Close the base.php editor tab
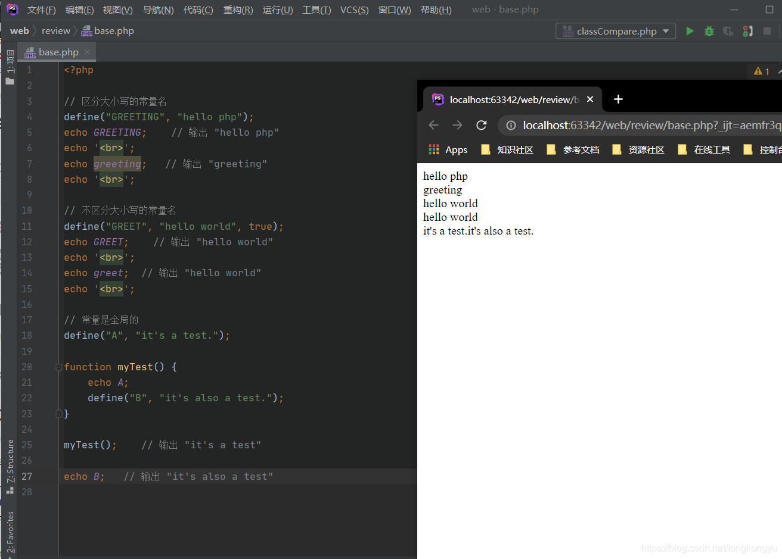This screenshot has height=559, width=782. point(87,52)
